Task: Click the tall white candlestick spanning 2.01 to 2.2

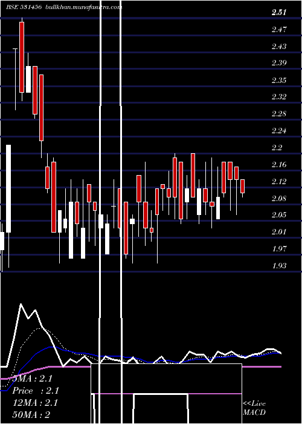Action: pos(8,189)
